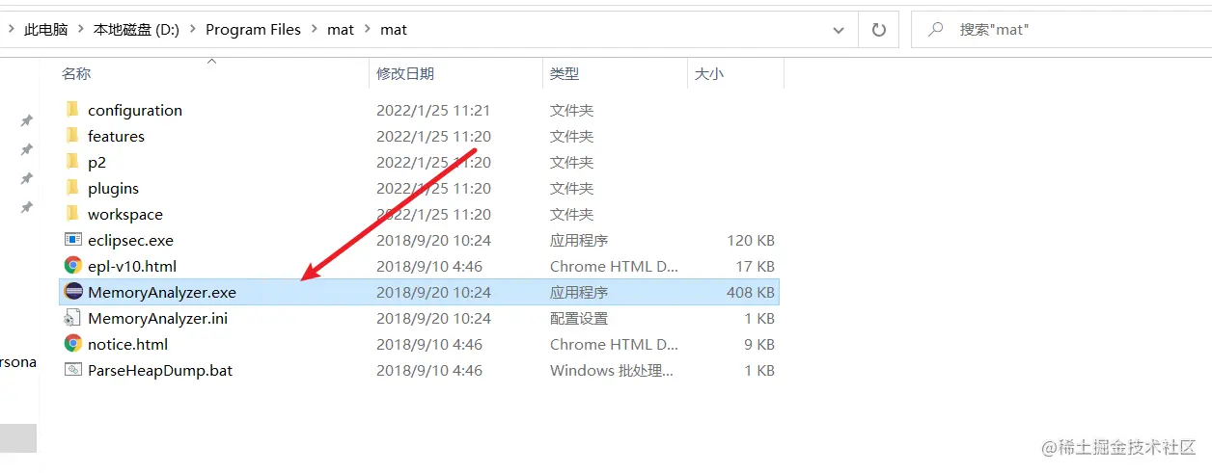Sort by the 名称 column header
1212x473 pixels.
[76, 73]
